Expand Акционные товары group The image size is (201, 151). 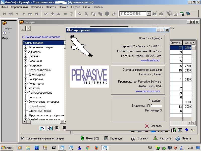point(25,47)
